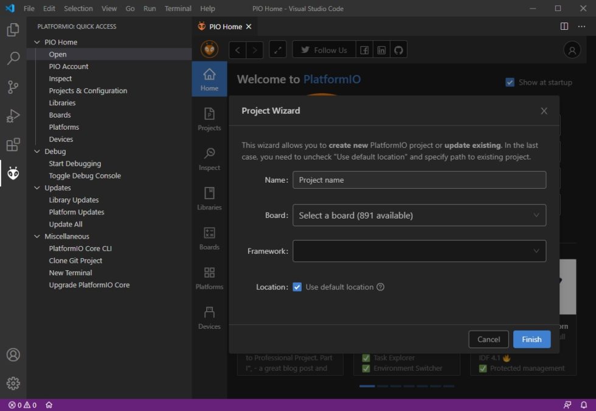Click the Project name input field
596x411 pixels.
pos(419,180)
